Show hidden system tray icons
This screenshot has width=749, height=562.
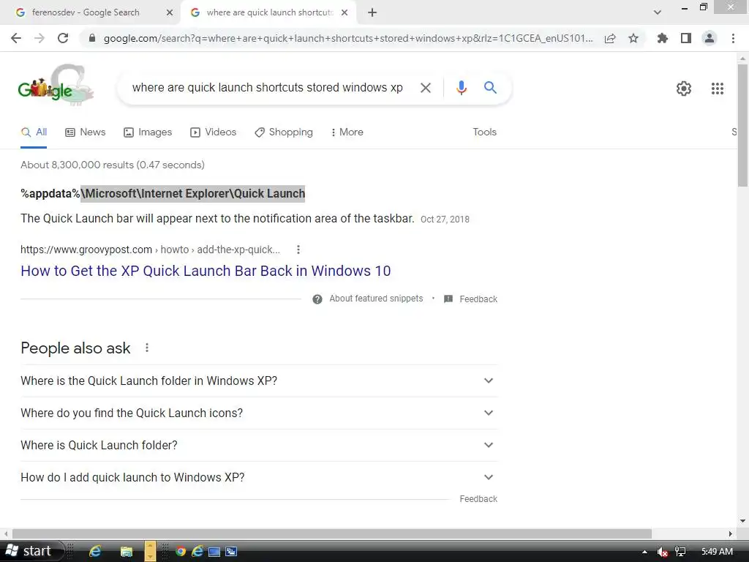click(644, 552)
